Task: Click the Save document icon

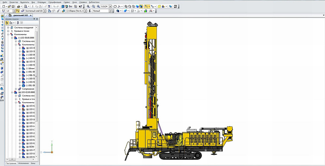Action: click(x=13, y=6)
